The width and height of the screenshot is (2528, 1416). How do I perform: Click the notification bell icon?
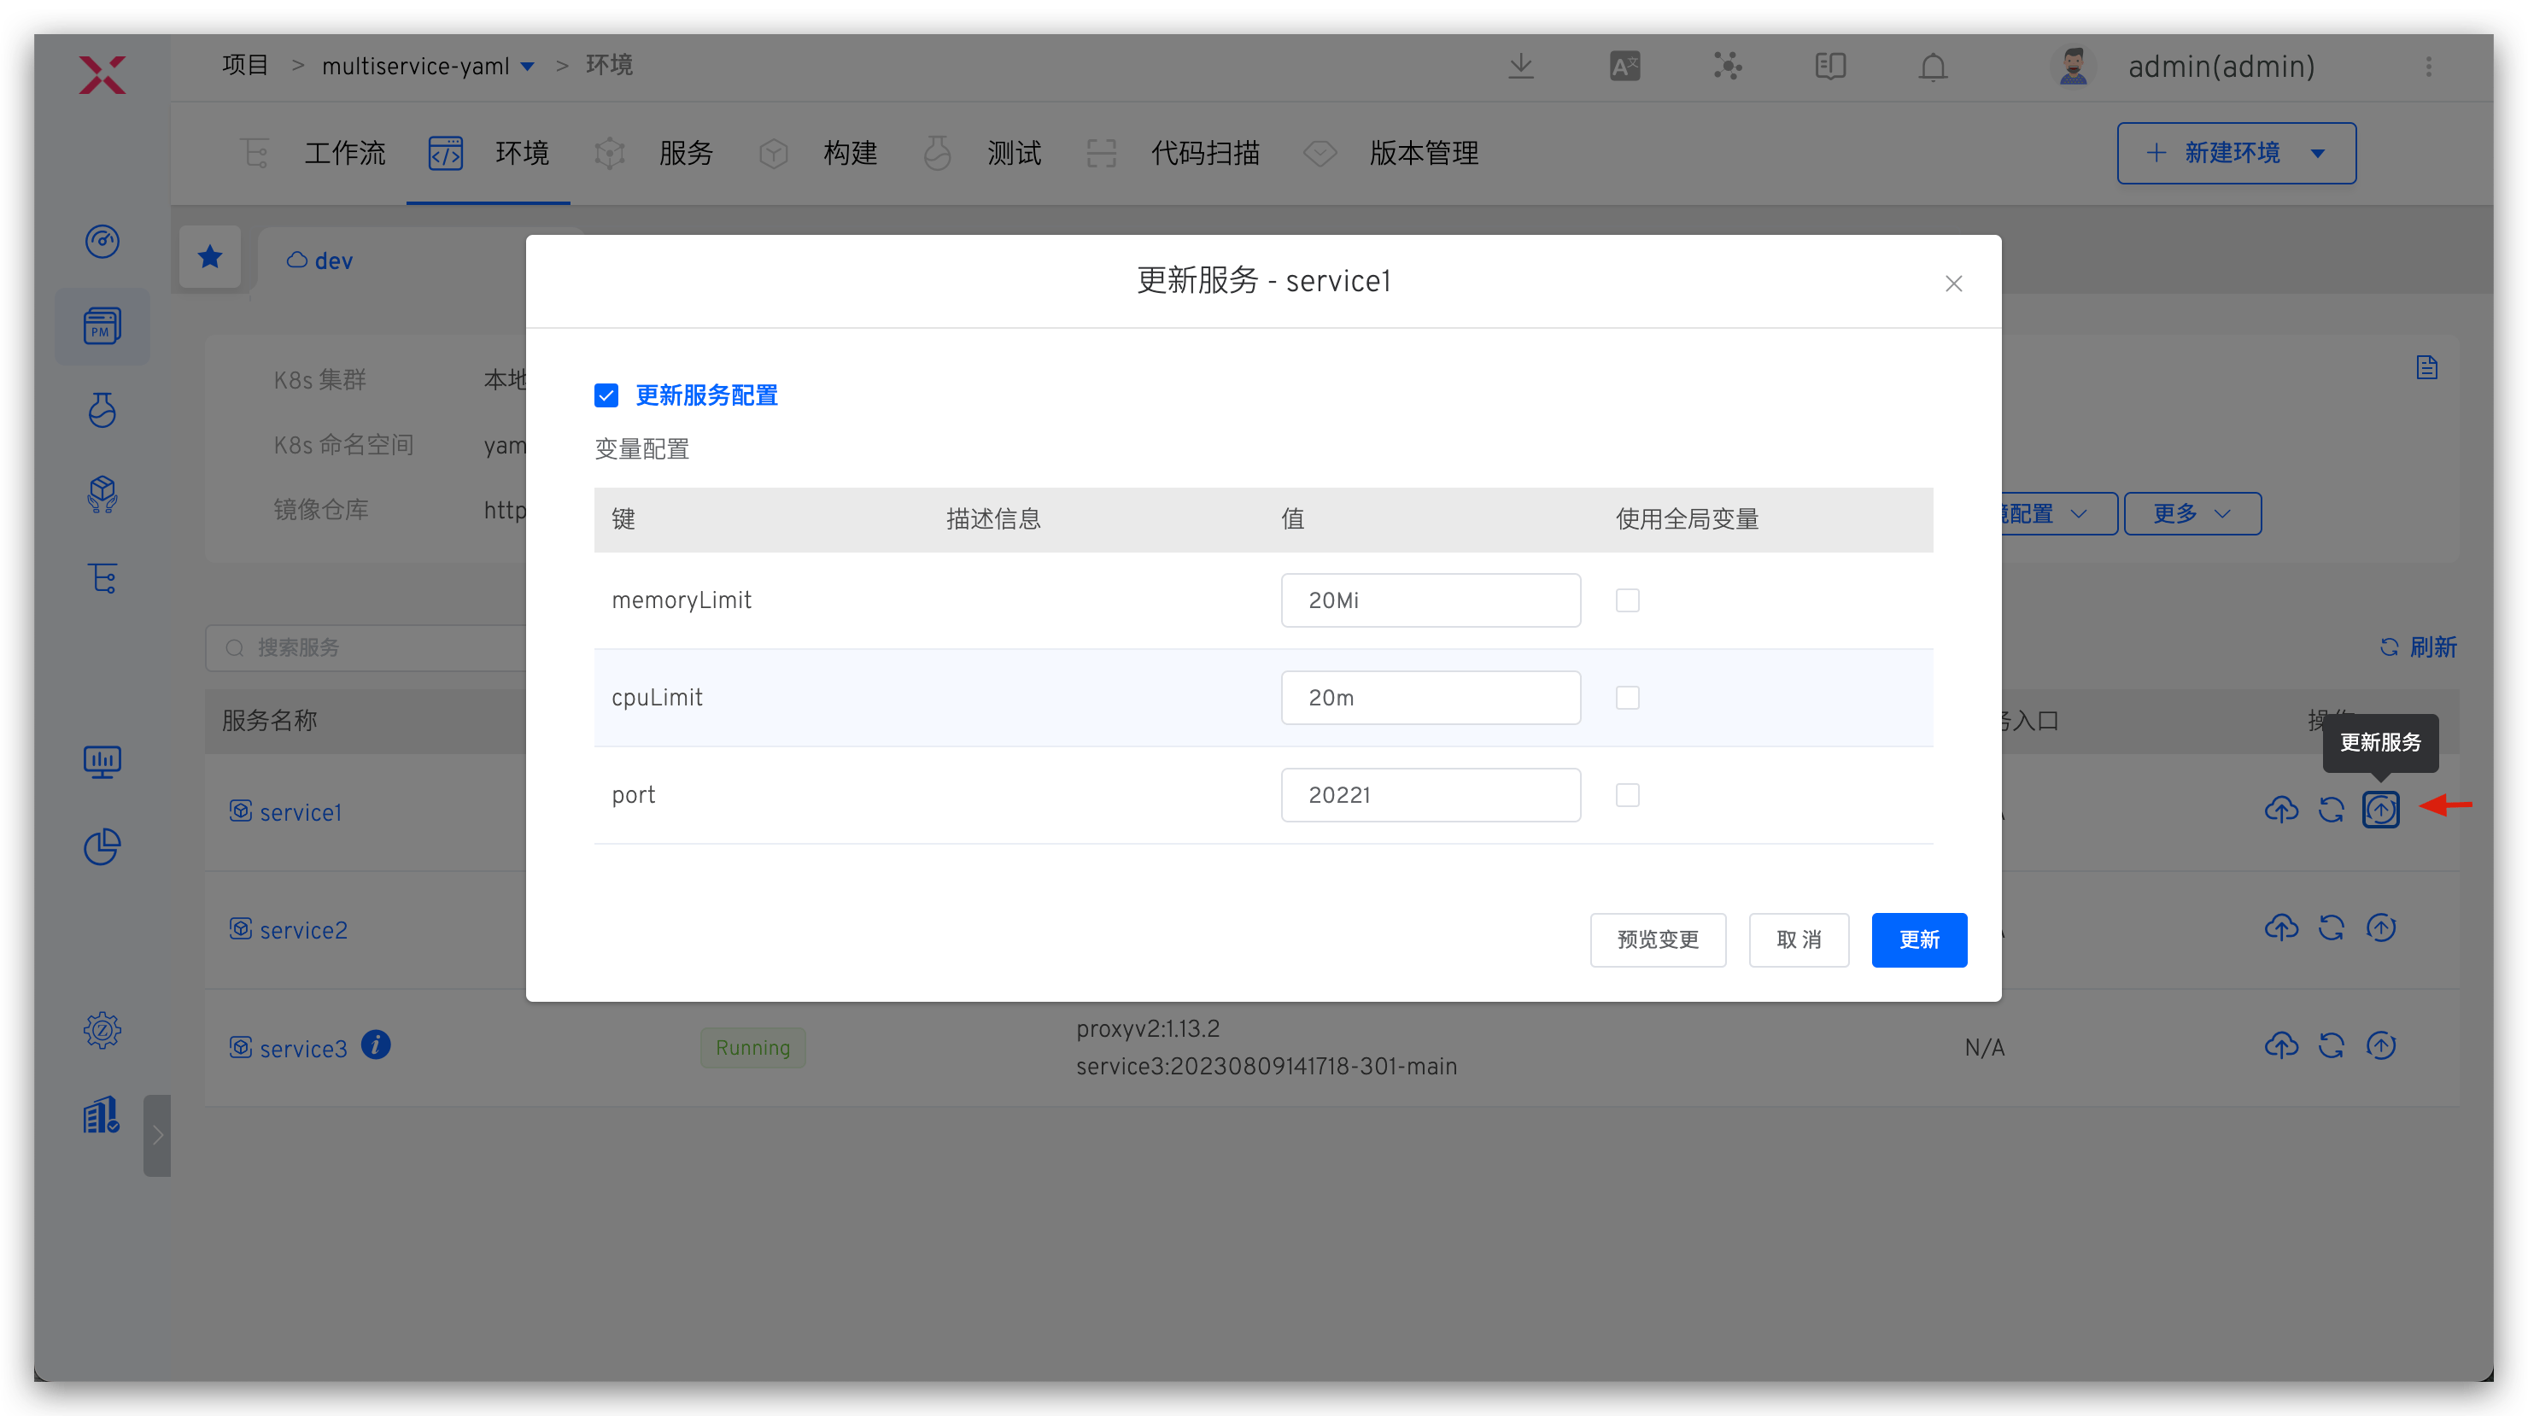click(x=1933, y=67)
